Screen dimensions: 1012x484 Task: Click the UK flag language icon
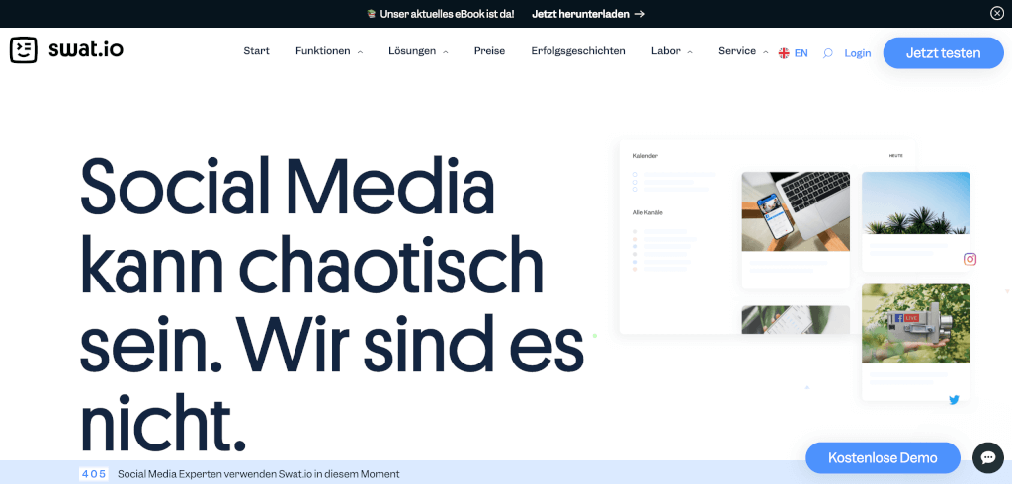pos(784,53)
